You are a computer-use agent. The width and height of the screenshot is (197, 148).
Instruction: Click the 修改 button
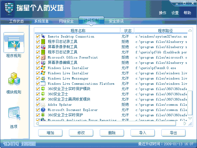[81, 133]
